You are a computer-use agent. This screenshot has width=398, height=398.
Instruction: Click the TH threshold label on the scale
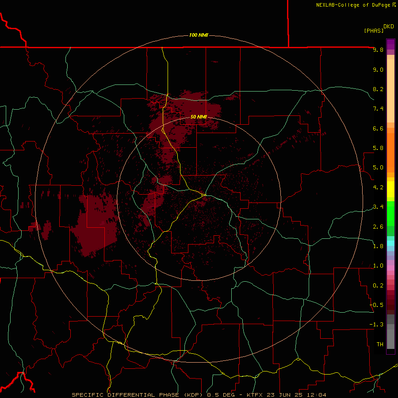[380, 344]
